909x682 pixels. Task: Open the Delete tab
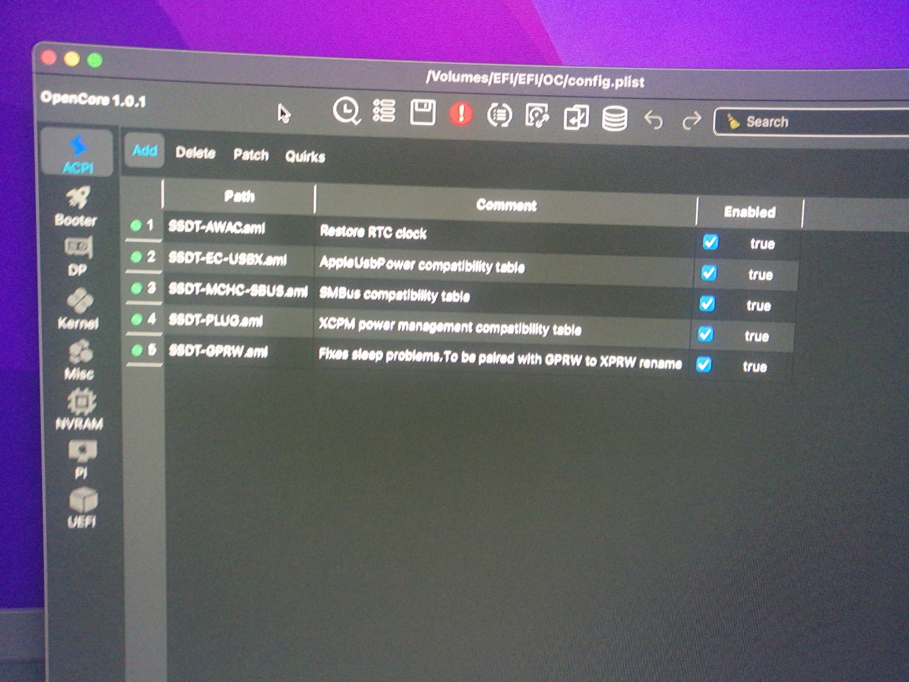point(195,153)
